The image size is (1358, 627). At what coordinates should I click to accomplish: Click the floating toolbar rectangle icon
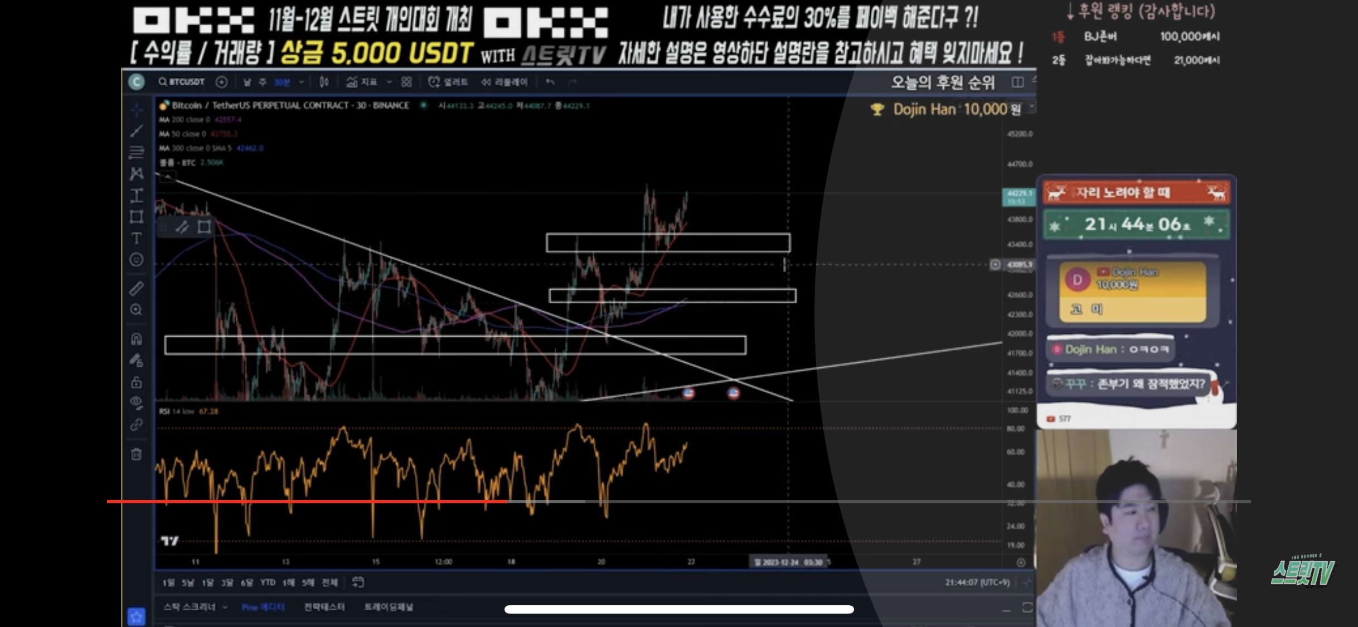(204, 227)
